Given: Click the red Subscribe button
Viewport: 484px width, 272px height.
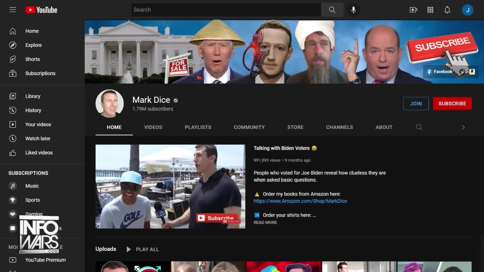Looking at the screenshot, I should coord(452,104).
